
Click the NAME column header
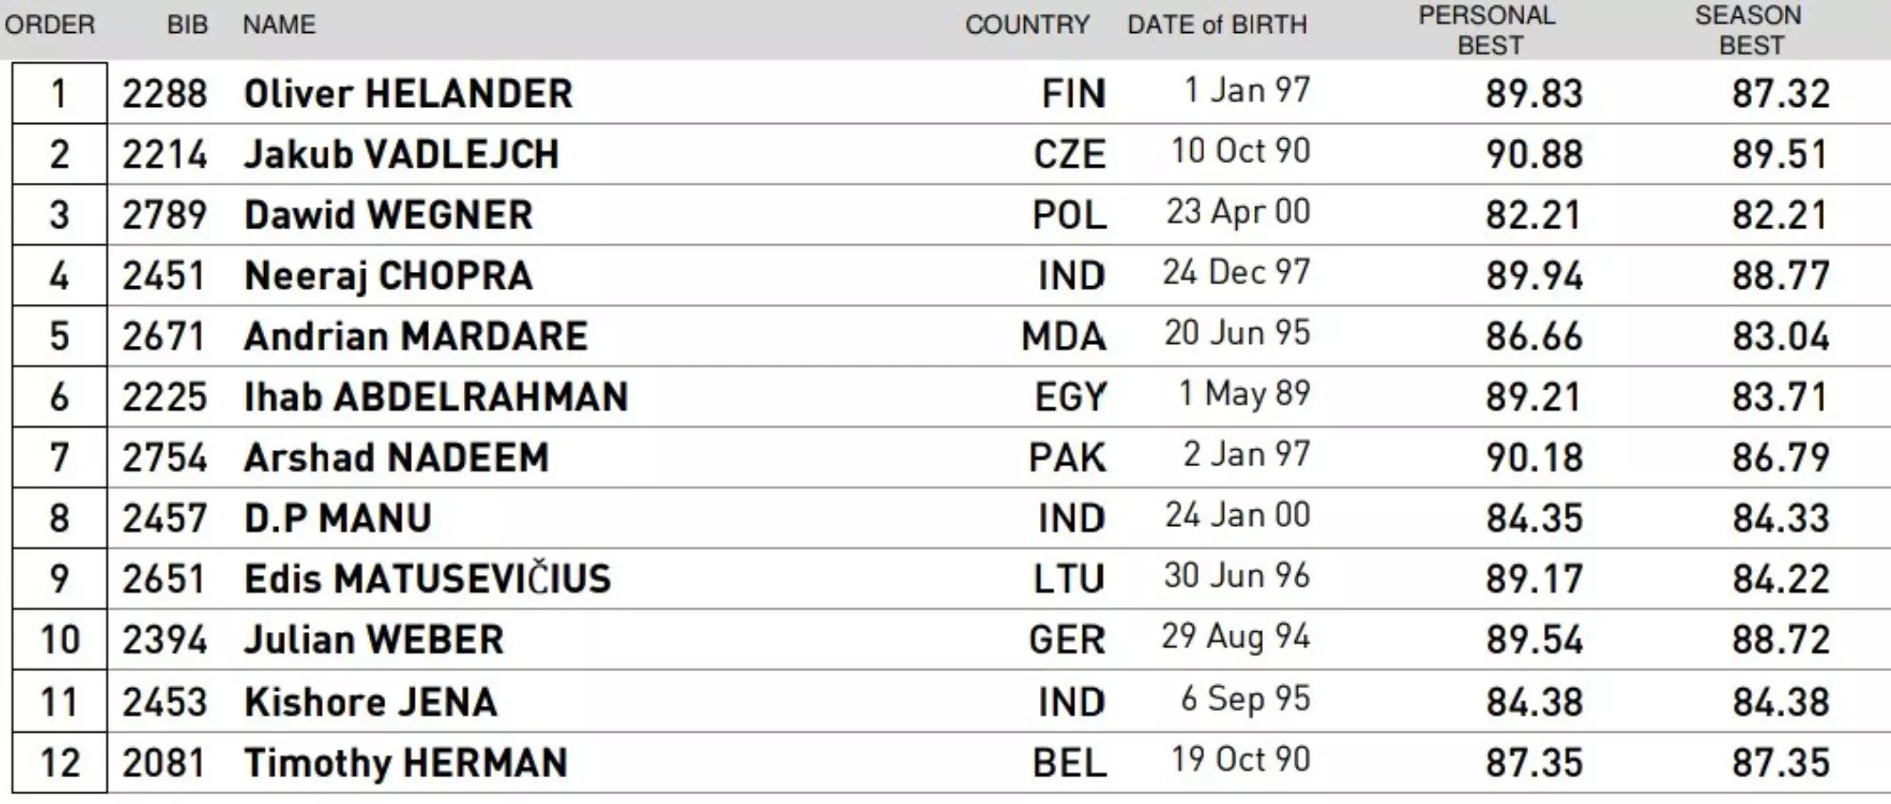point(278,25)
